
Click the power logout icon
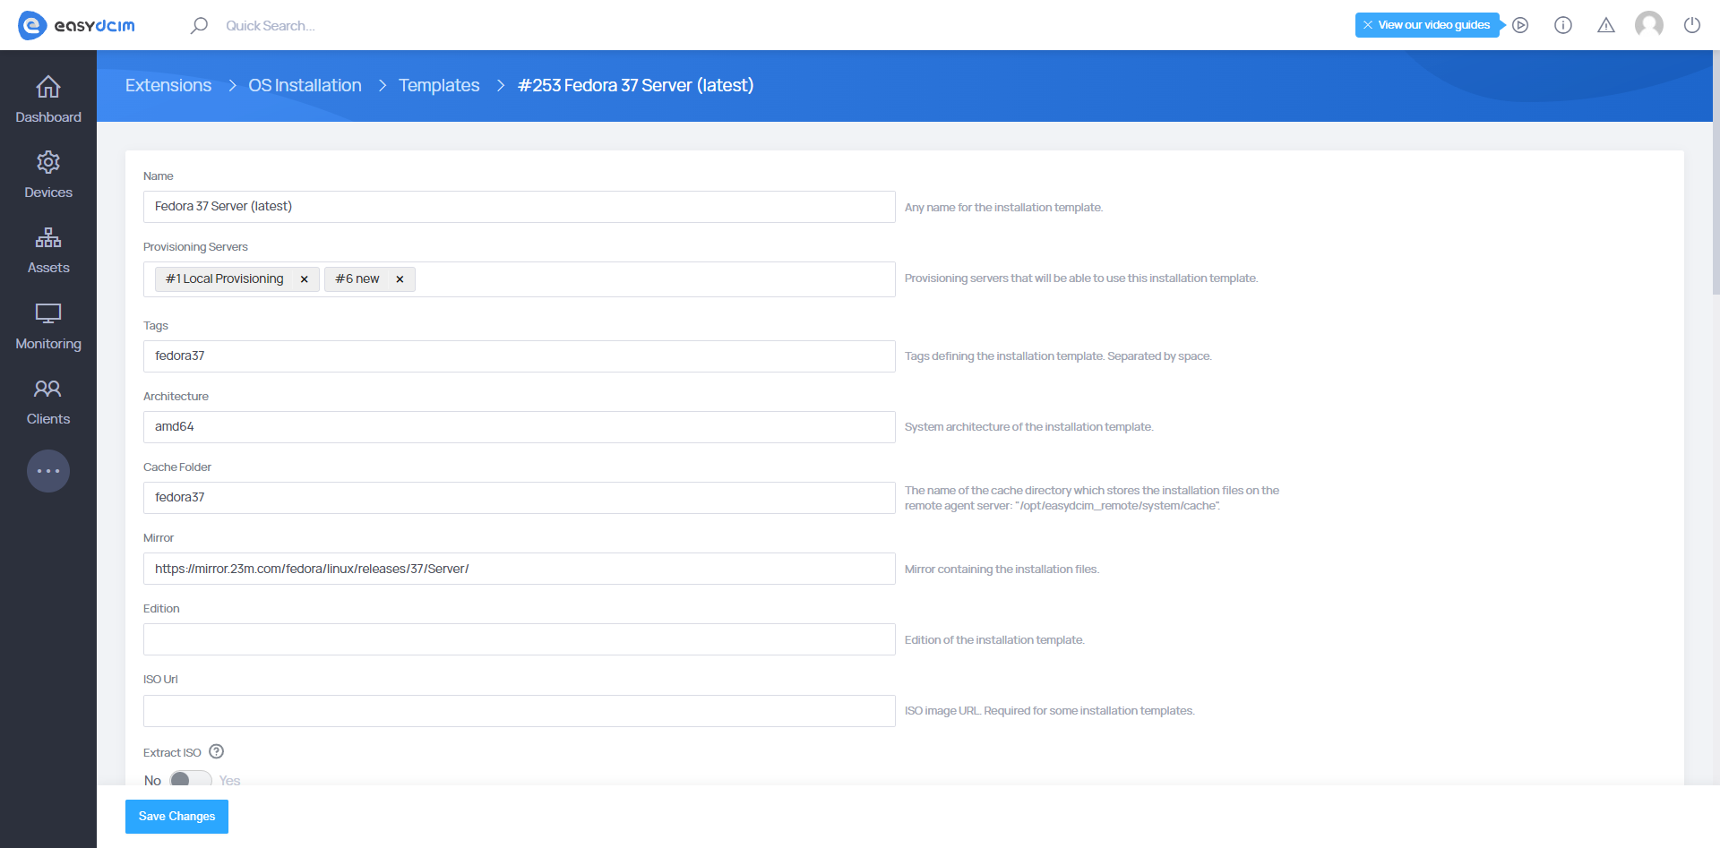click(1692, 25)
